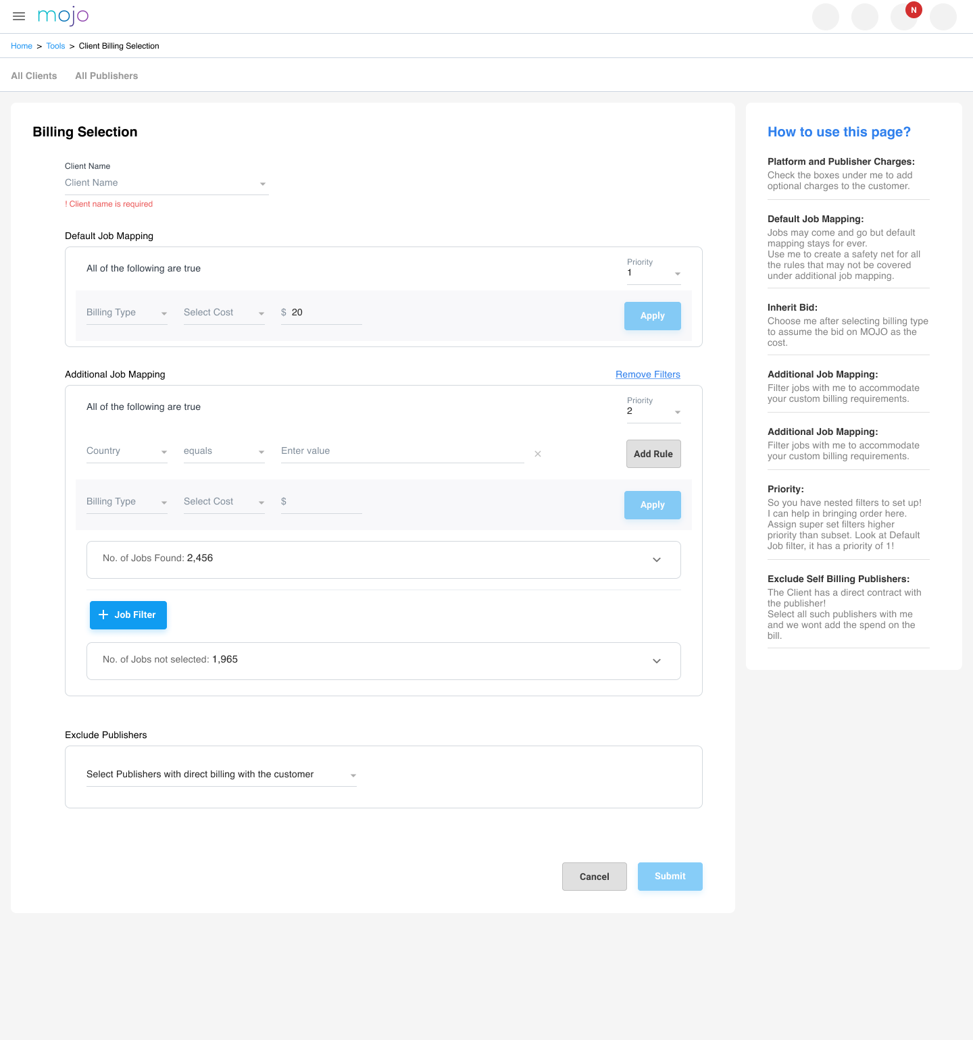Add a new Job Filter

[x=128, y=615]
